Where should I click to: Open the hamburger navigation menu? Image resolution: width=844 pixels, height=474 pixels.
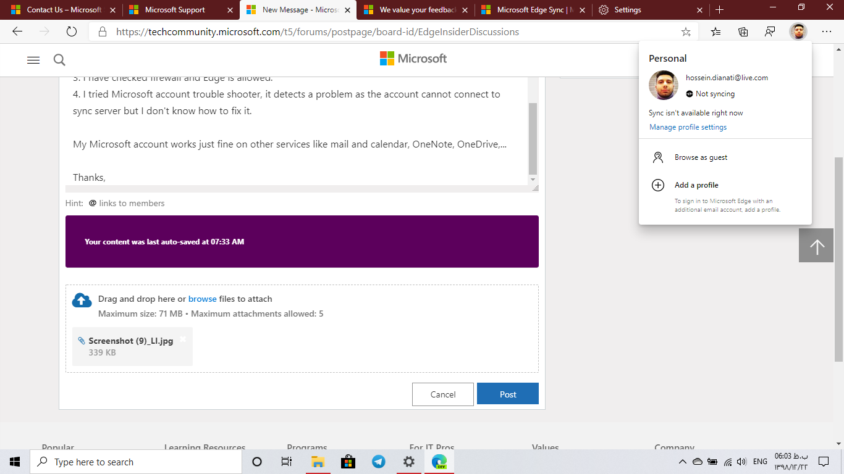33,60
